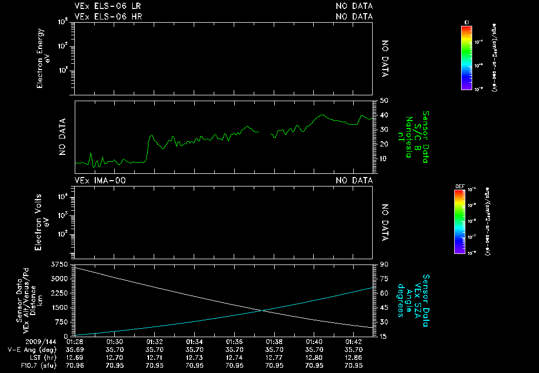Screen dimensions: 539x373
Task: Click NO DATA beside the ELS-06 HR title
Action: click(x=354, y=16)
